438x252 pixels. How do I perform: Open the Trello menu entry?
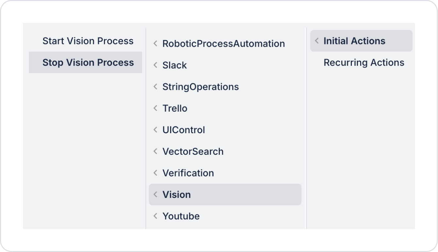[175, 108]
